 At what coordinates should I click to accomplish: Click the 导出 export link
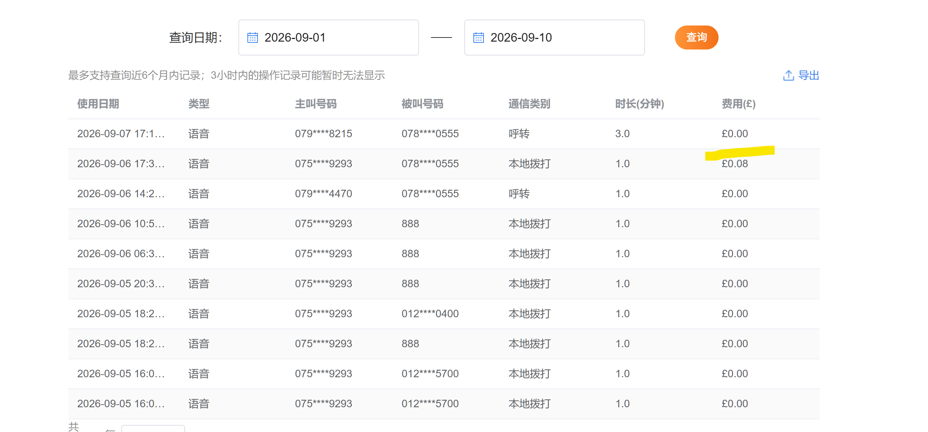809,75
